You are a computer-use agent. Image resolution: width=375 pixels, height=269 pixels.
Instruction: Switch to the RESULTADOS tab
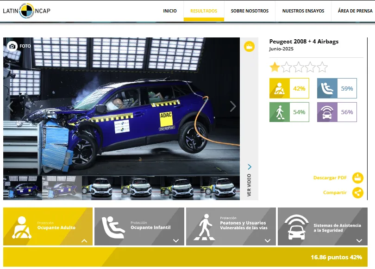click(204, 11)
